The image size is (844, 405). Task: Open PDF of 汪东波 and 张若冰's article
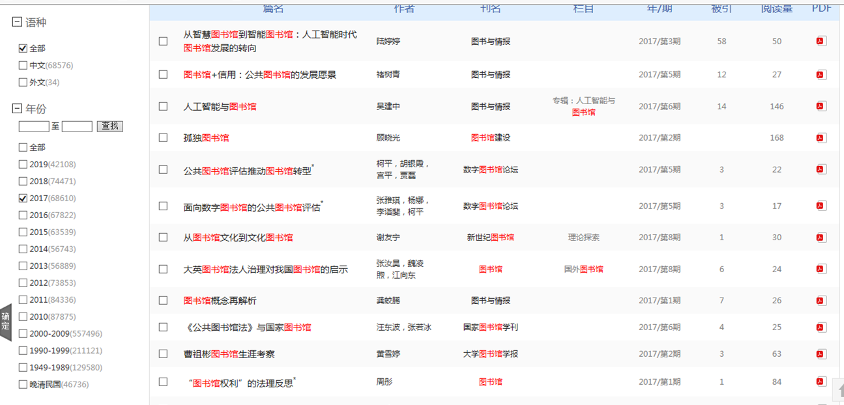pyautogui.click(x=821, y=327)
